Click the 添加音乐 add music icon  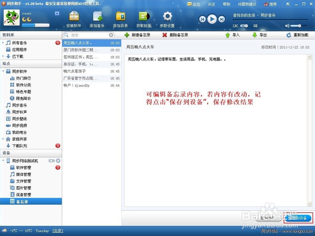click(97, 16)
